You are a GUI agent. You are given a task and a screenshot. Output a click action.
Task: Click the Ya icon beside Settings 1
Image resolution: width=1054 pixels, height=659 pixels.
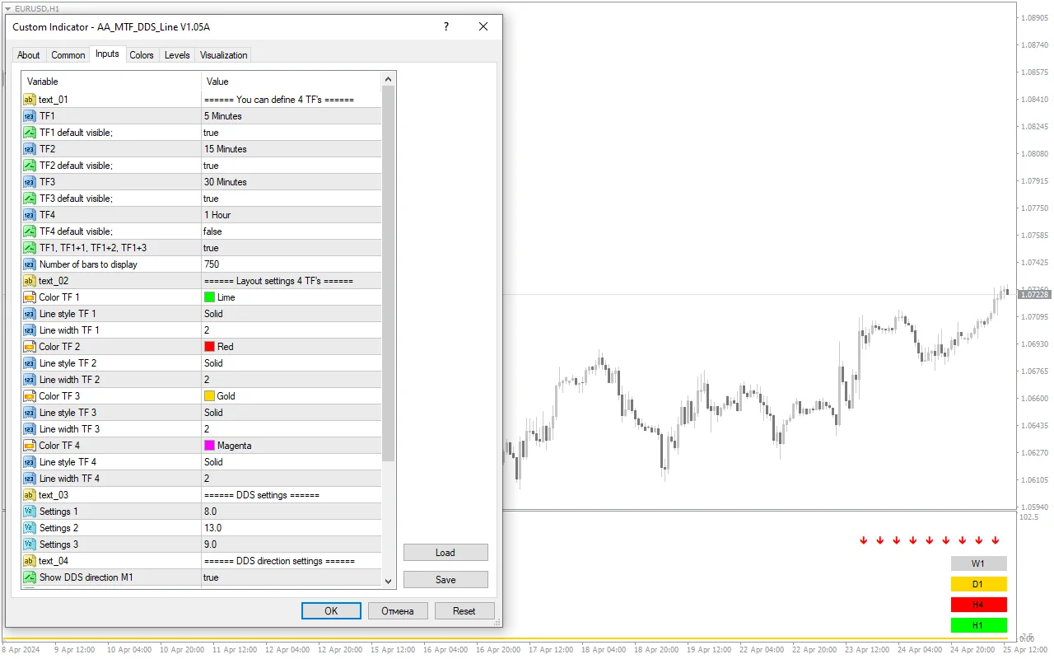(28, 511)
